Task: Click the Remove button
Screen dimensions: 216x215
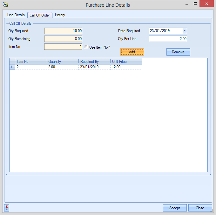Action: click(x=178, y=52)
